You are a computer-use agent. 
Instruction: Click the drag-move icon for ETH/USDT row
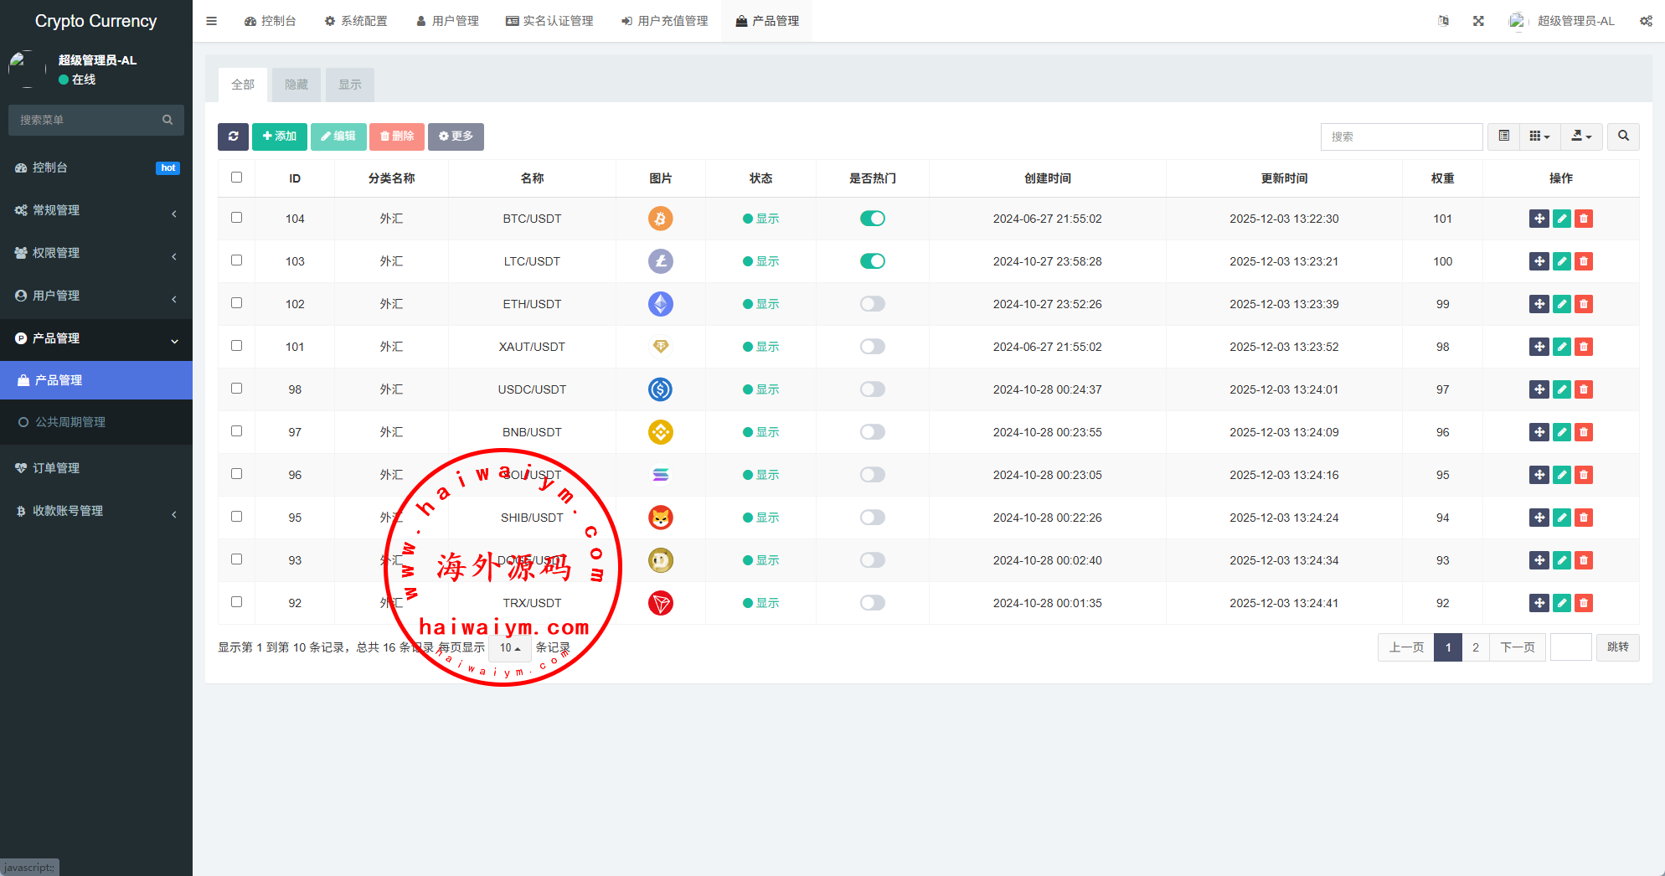point(1539,304)
